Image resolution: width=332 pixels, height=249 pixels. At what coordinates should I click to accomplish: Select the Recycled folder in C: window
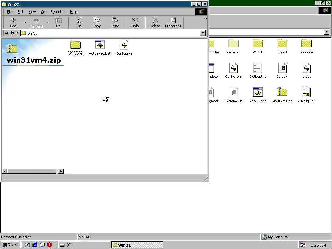pos(233,46)
